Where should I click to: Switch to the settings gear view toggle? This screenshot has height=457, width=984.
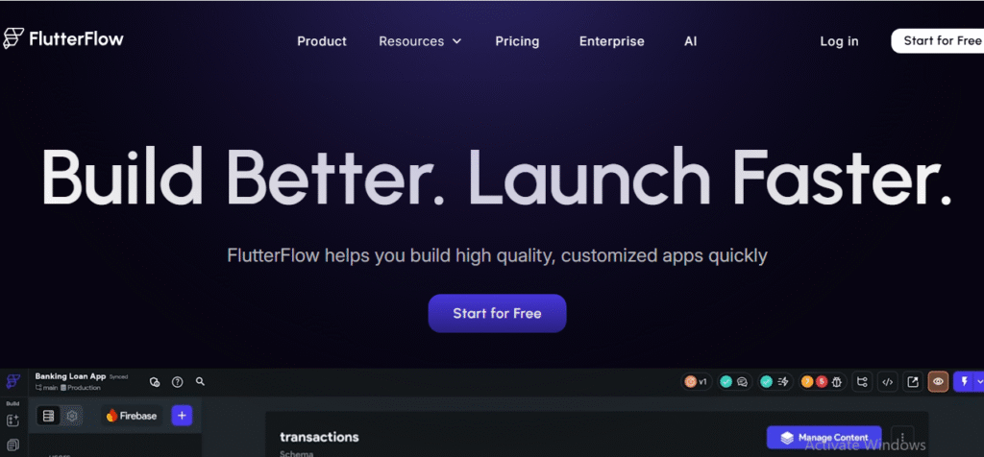71,415
